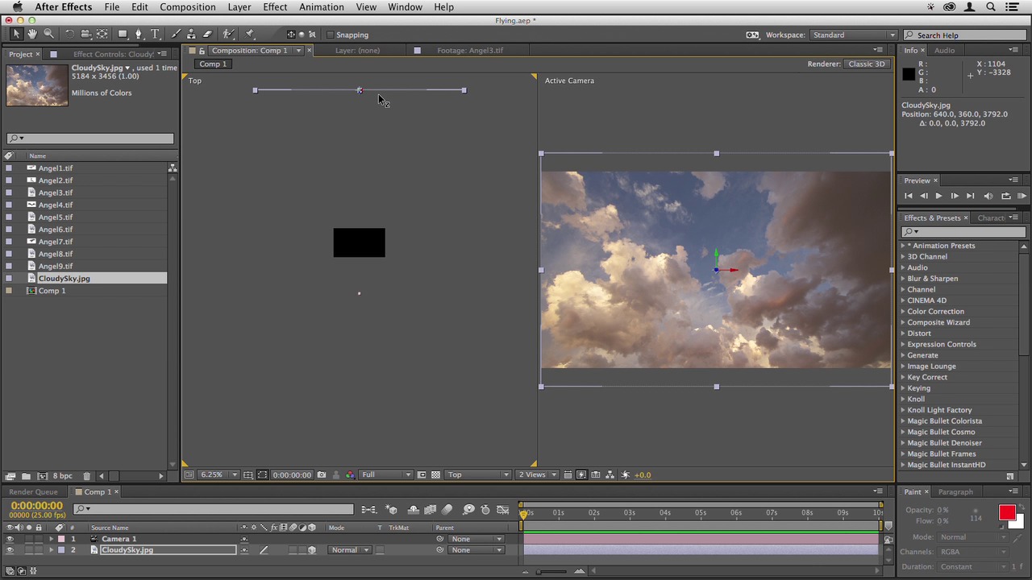This screenshot has height=580, width=1032.
Task: Select the Rotation tool
Action: click(x=69, y=34)
